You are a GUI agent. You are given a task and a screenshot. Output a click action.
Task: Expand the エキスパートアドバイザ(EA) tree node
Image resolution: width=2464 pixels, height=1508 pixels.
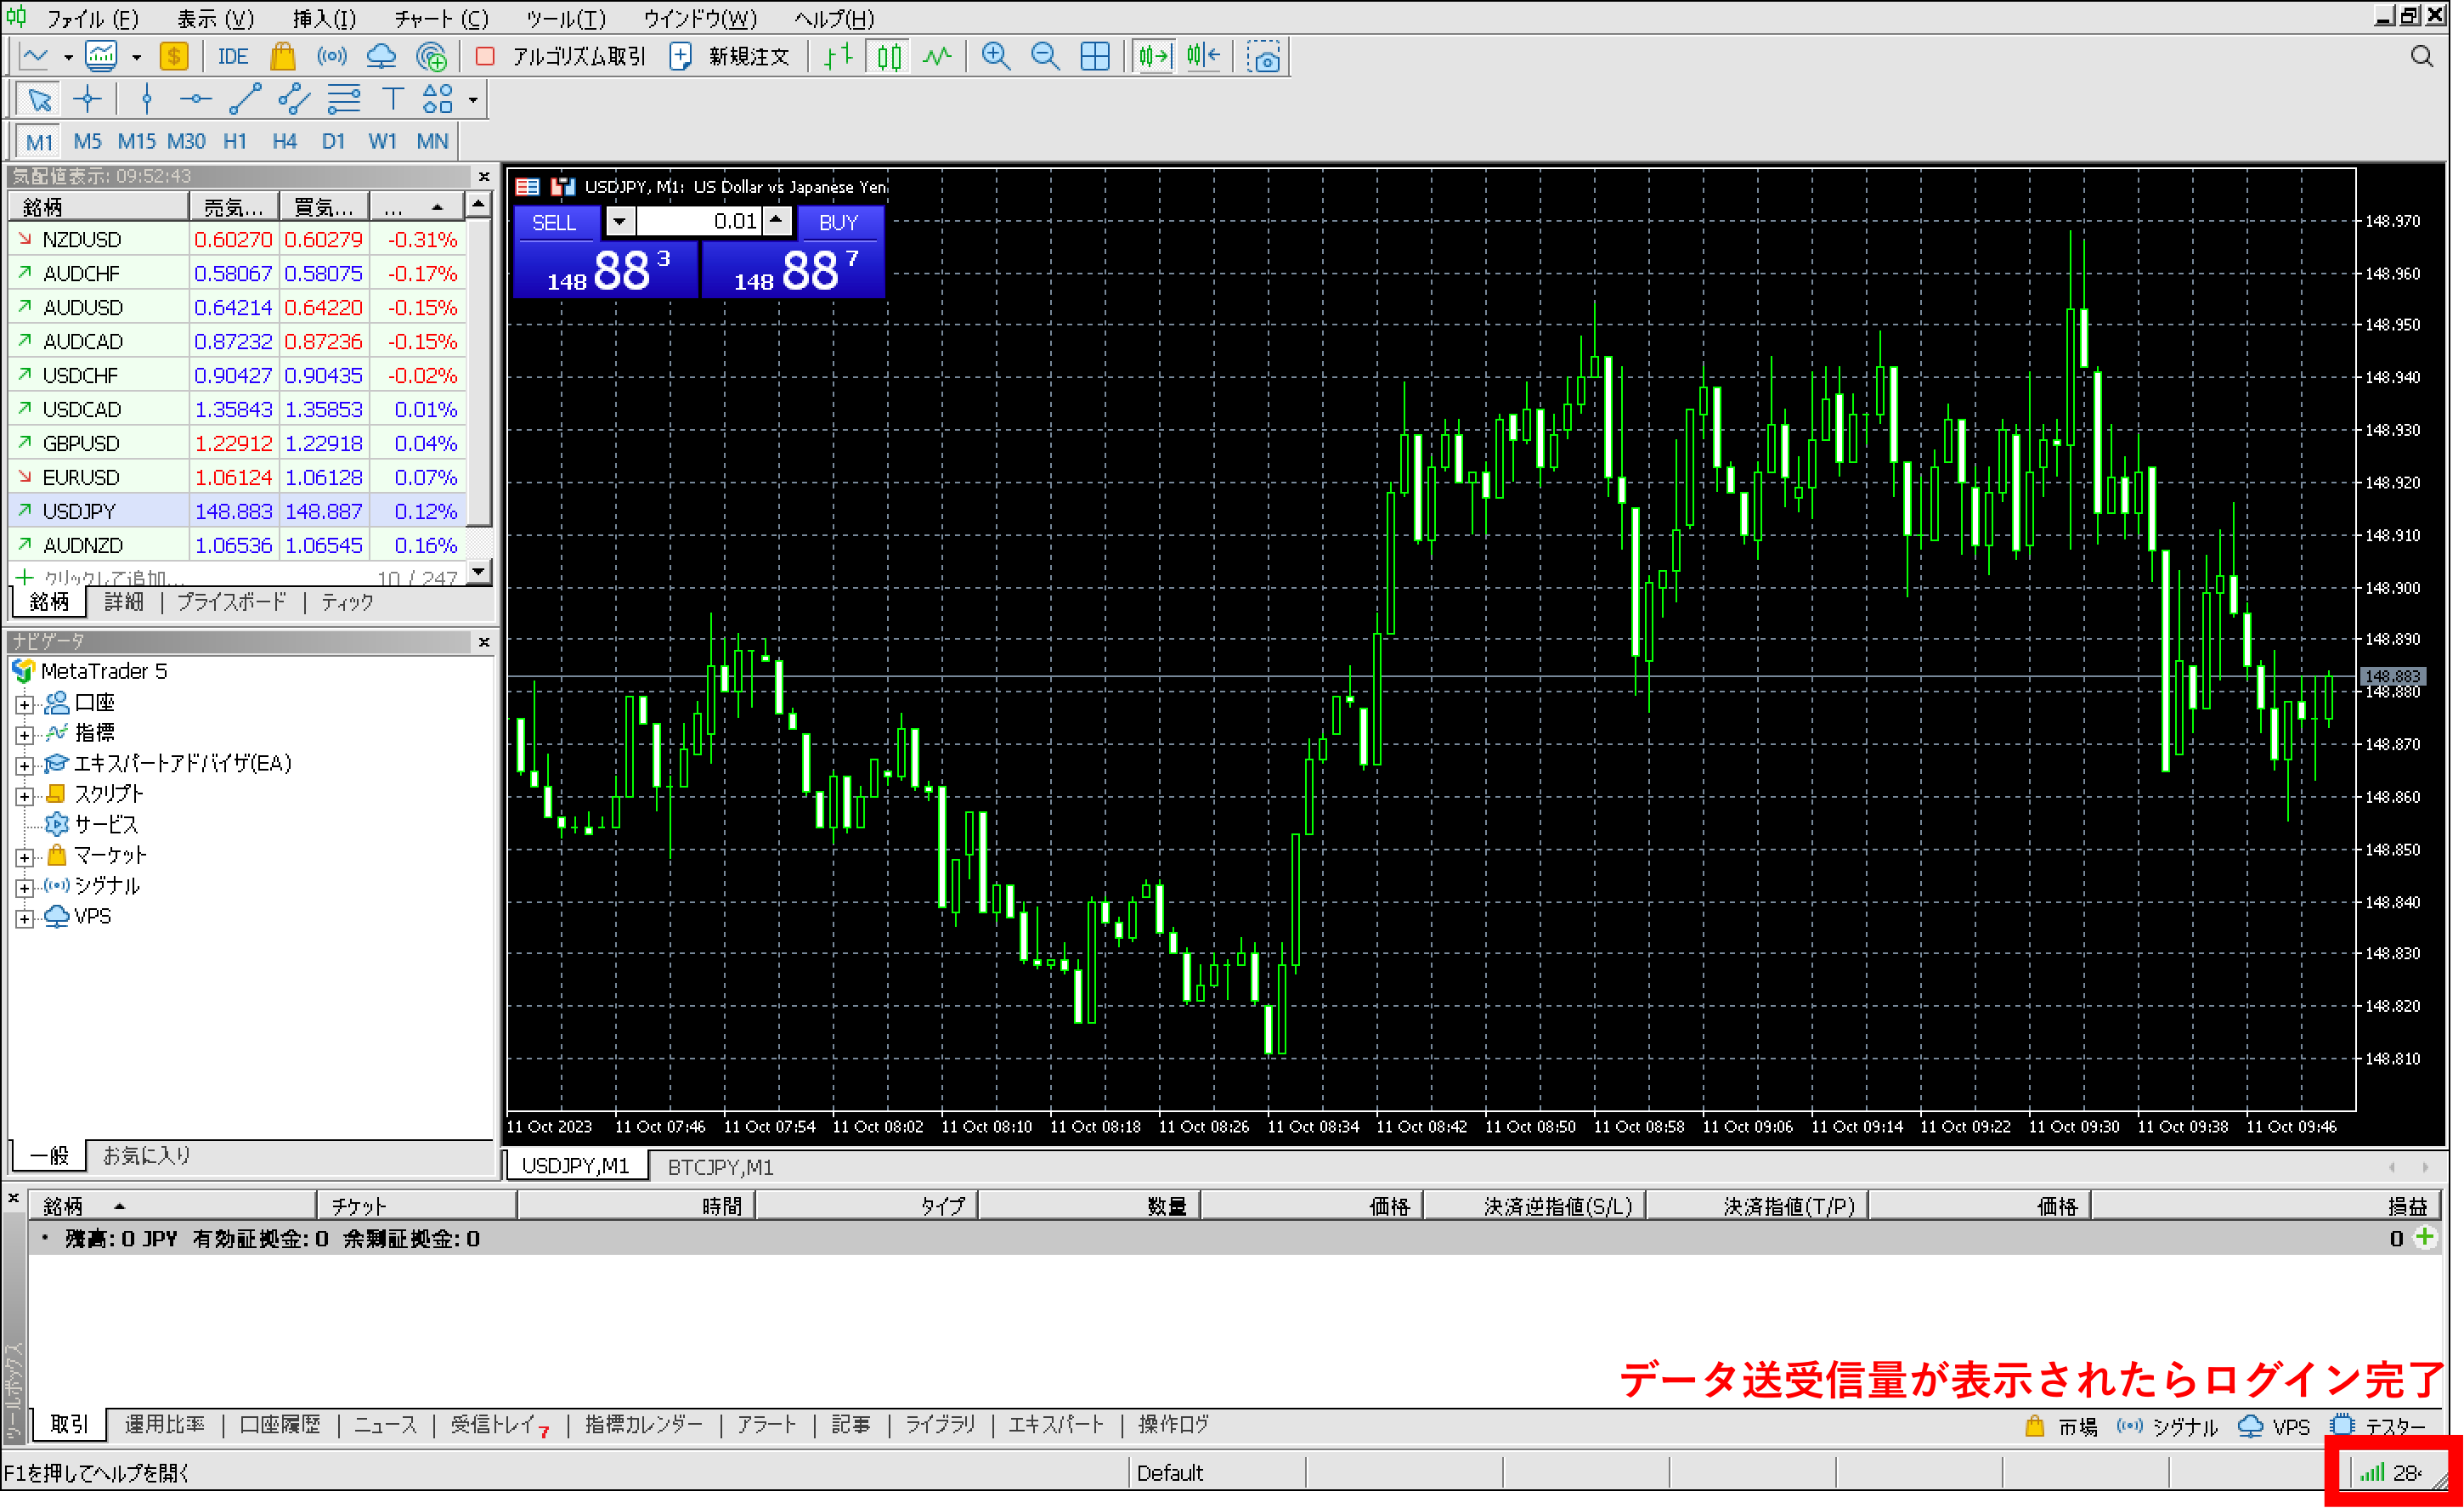click(24, 766)
